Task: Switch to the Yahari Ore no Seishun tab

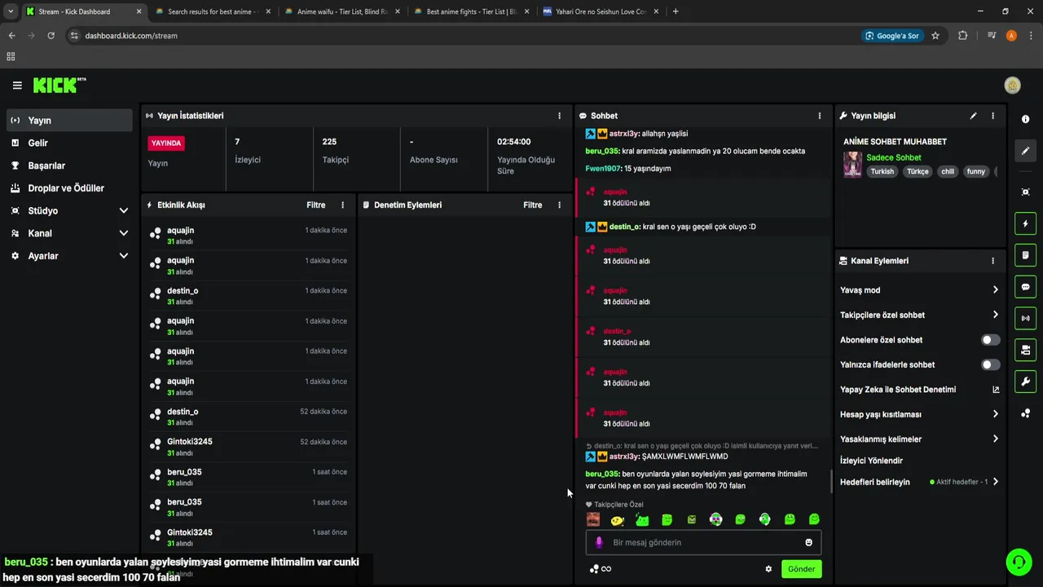Action: pos(601,11)
